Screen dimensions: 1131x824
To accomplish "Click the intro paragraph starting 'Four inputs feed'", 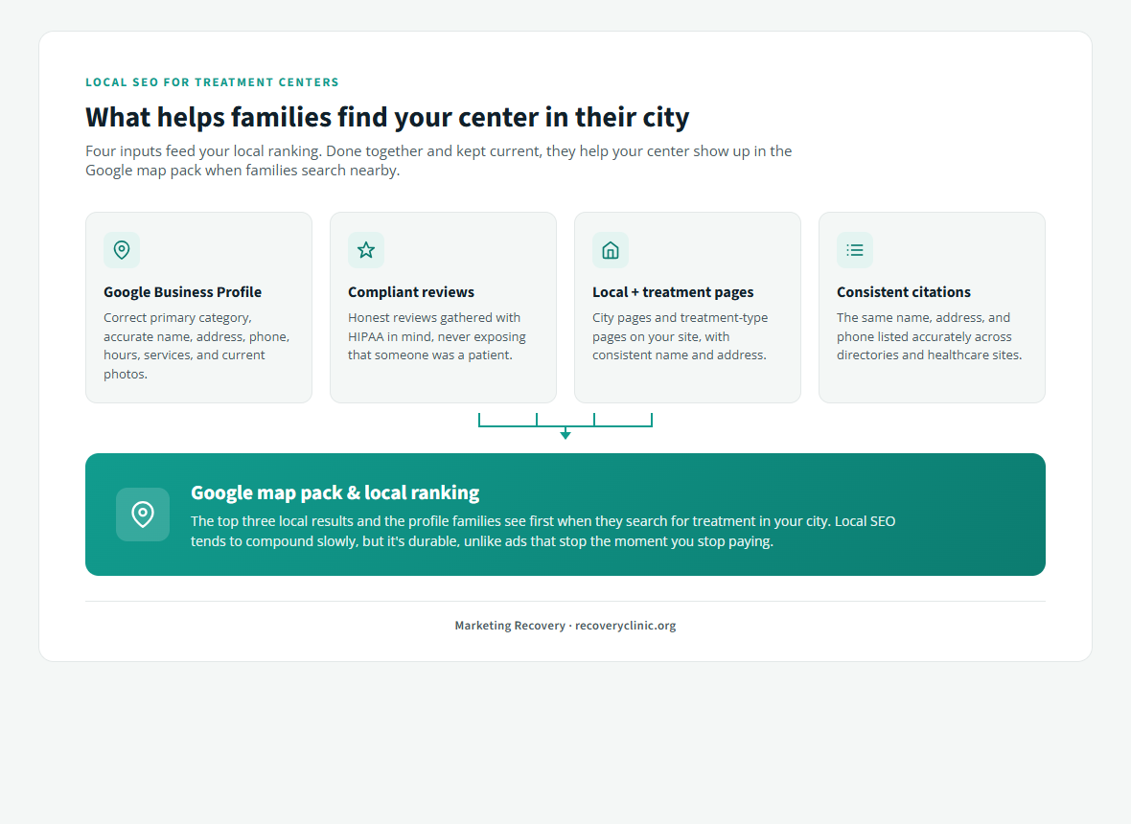I will (439, 161).
